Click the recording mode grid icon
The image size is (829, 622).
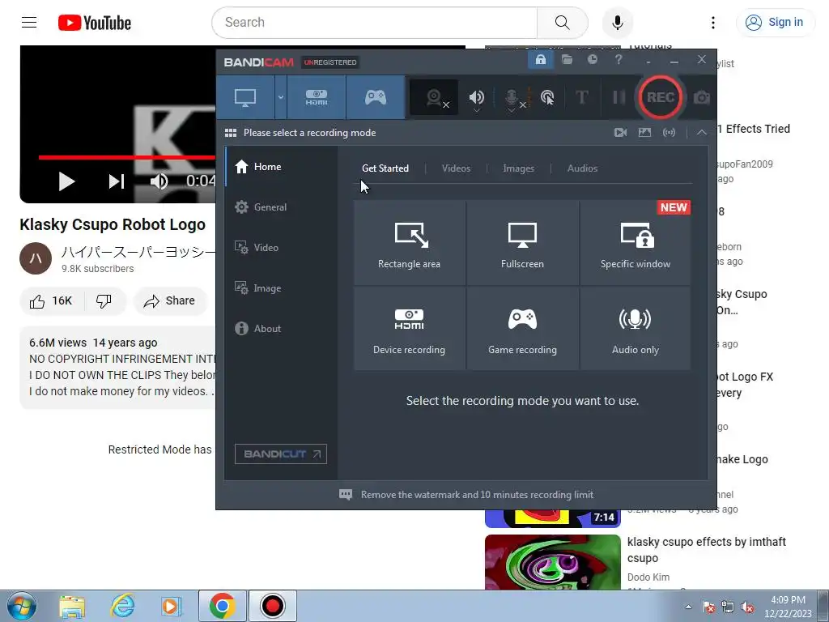[x=231, y=133]
